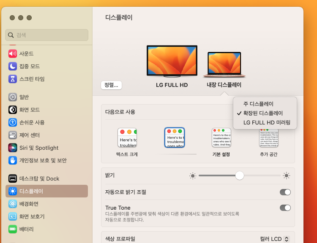Select the LG FULL HD monitor thumbnail

click(x=172, y=61)
